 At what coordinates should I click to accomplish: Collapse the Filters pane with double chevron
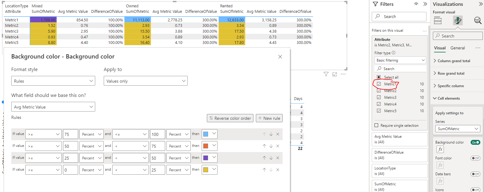[425, 4]
